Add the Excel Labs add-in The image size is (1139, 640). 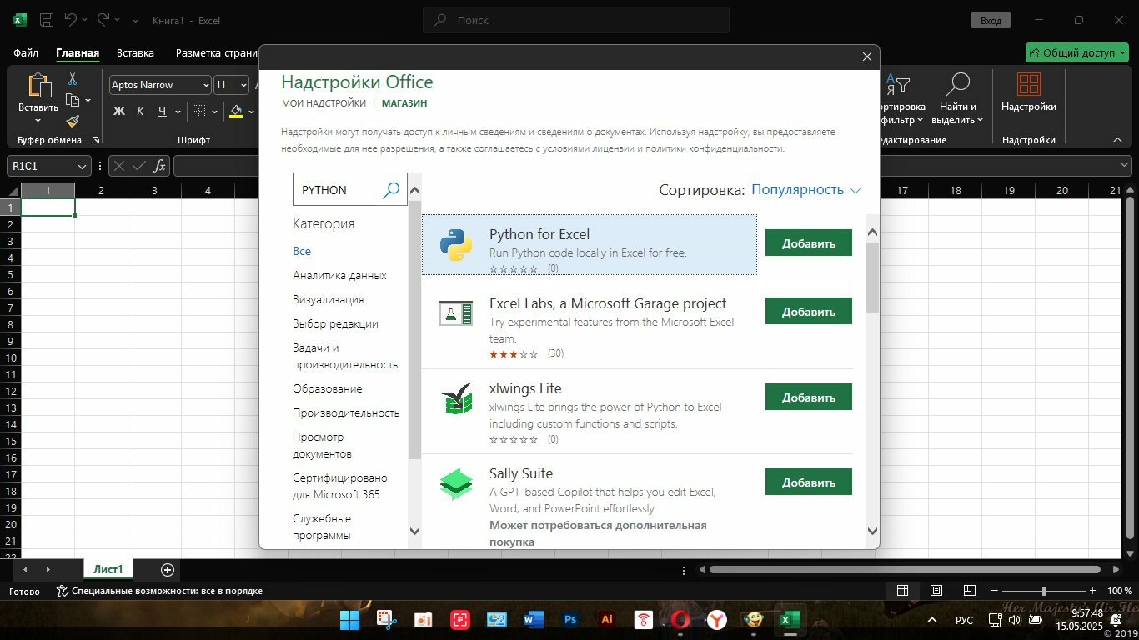click(809, 312)
